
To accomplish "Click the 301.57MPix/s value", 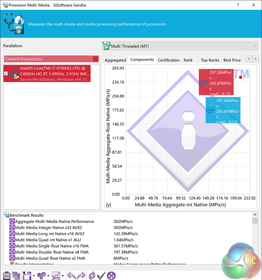I will [x=126, y=246].
